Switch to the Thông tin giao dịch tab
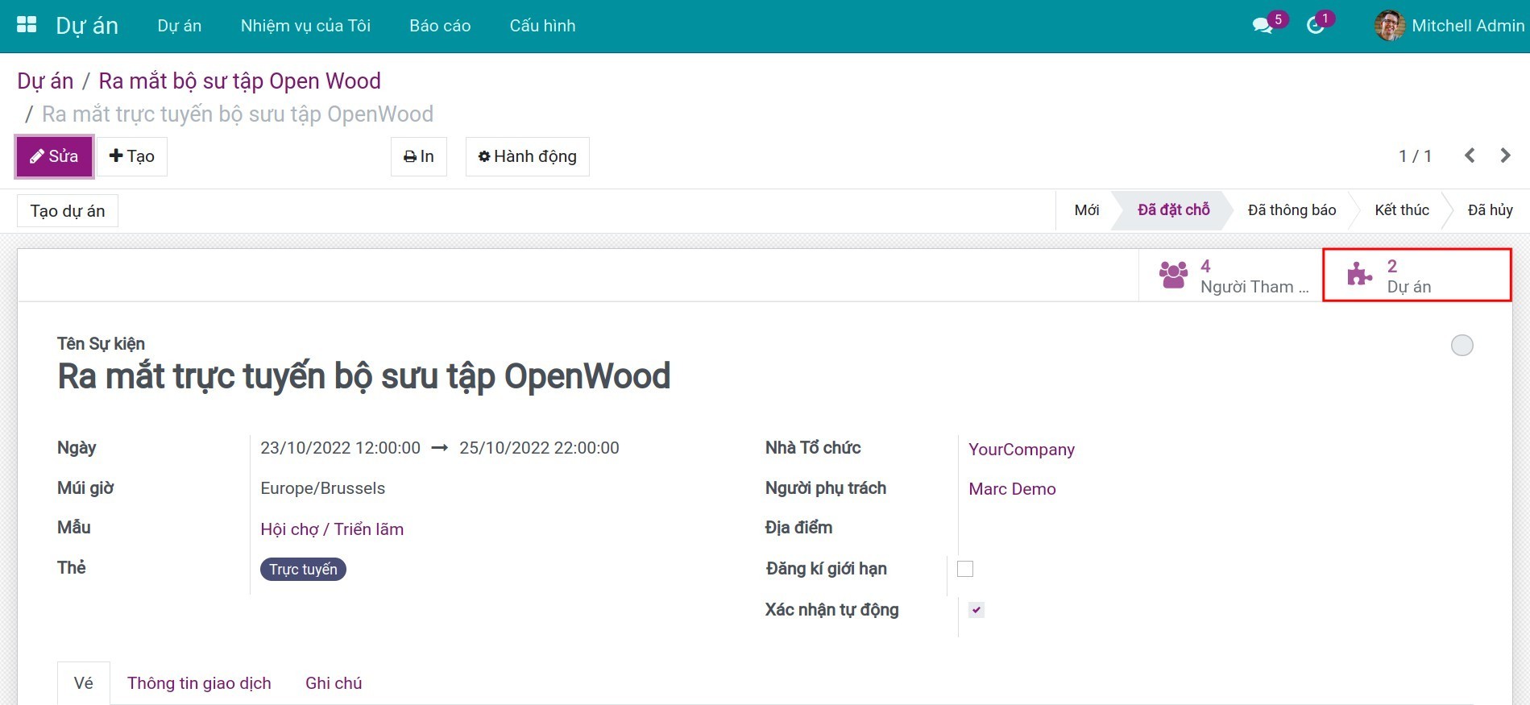1530x705 pixels. (199, 683)
